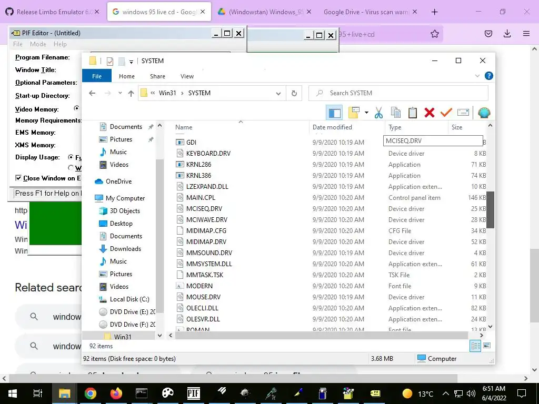Screen dimensions: 539x404
Task: Open the paint palette taskbar app
Action: point(168,393)
